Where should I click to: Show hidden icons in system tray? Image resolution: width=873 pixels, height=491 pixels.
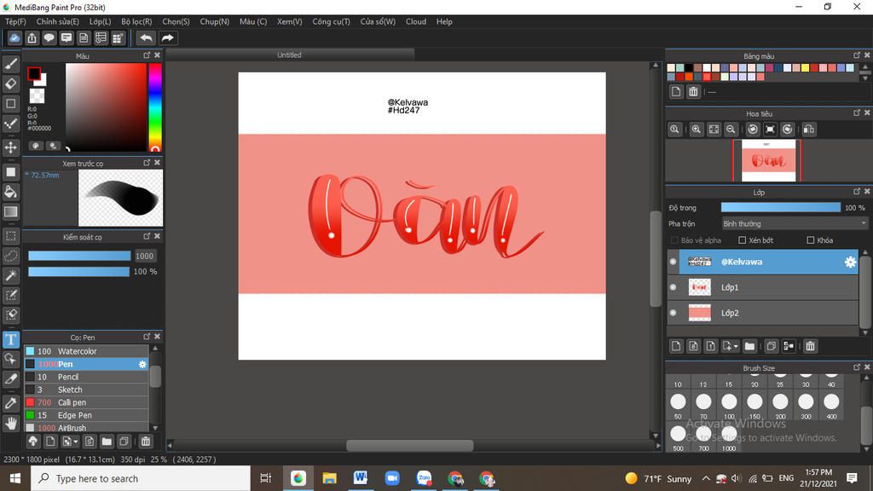pos(706,478)
